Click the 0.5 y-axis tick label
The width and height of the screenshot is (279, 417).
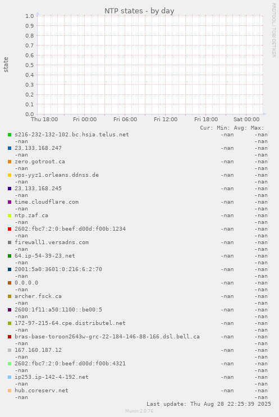(30, 65)
